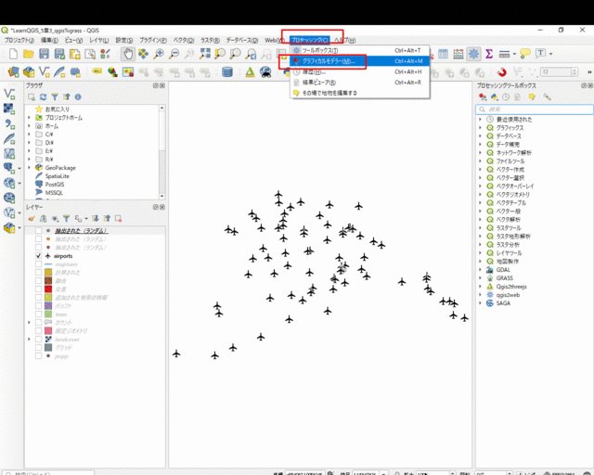Screen dimensions: 594x475
Task: Click the green triangle plugin icon
Action: [250, 71]
